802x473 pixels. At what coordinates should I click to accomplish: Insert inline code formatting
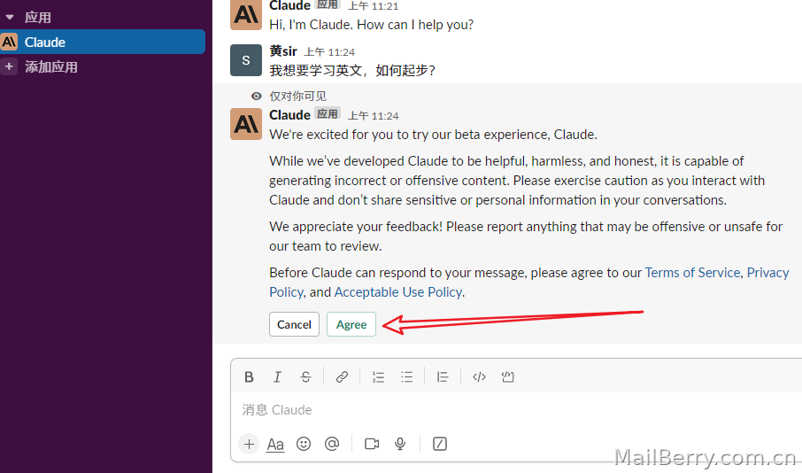pyautogui.click(x=479, y=377)
